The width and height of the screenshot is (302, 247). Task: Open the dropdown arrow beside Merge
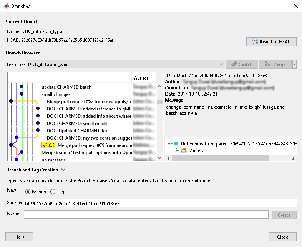(294, 64)
